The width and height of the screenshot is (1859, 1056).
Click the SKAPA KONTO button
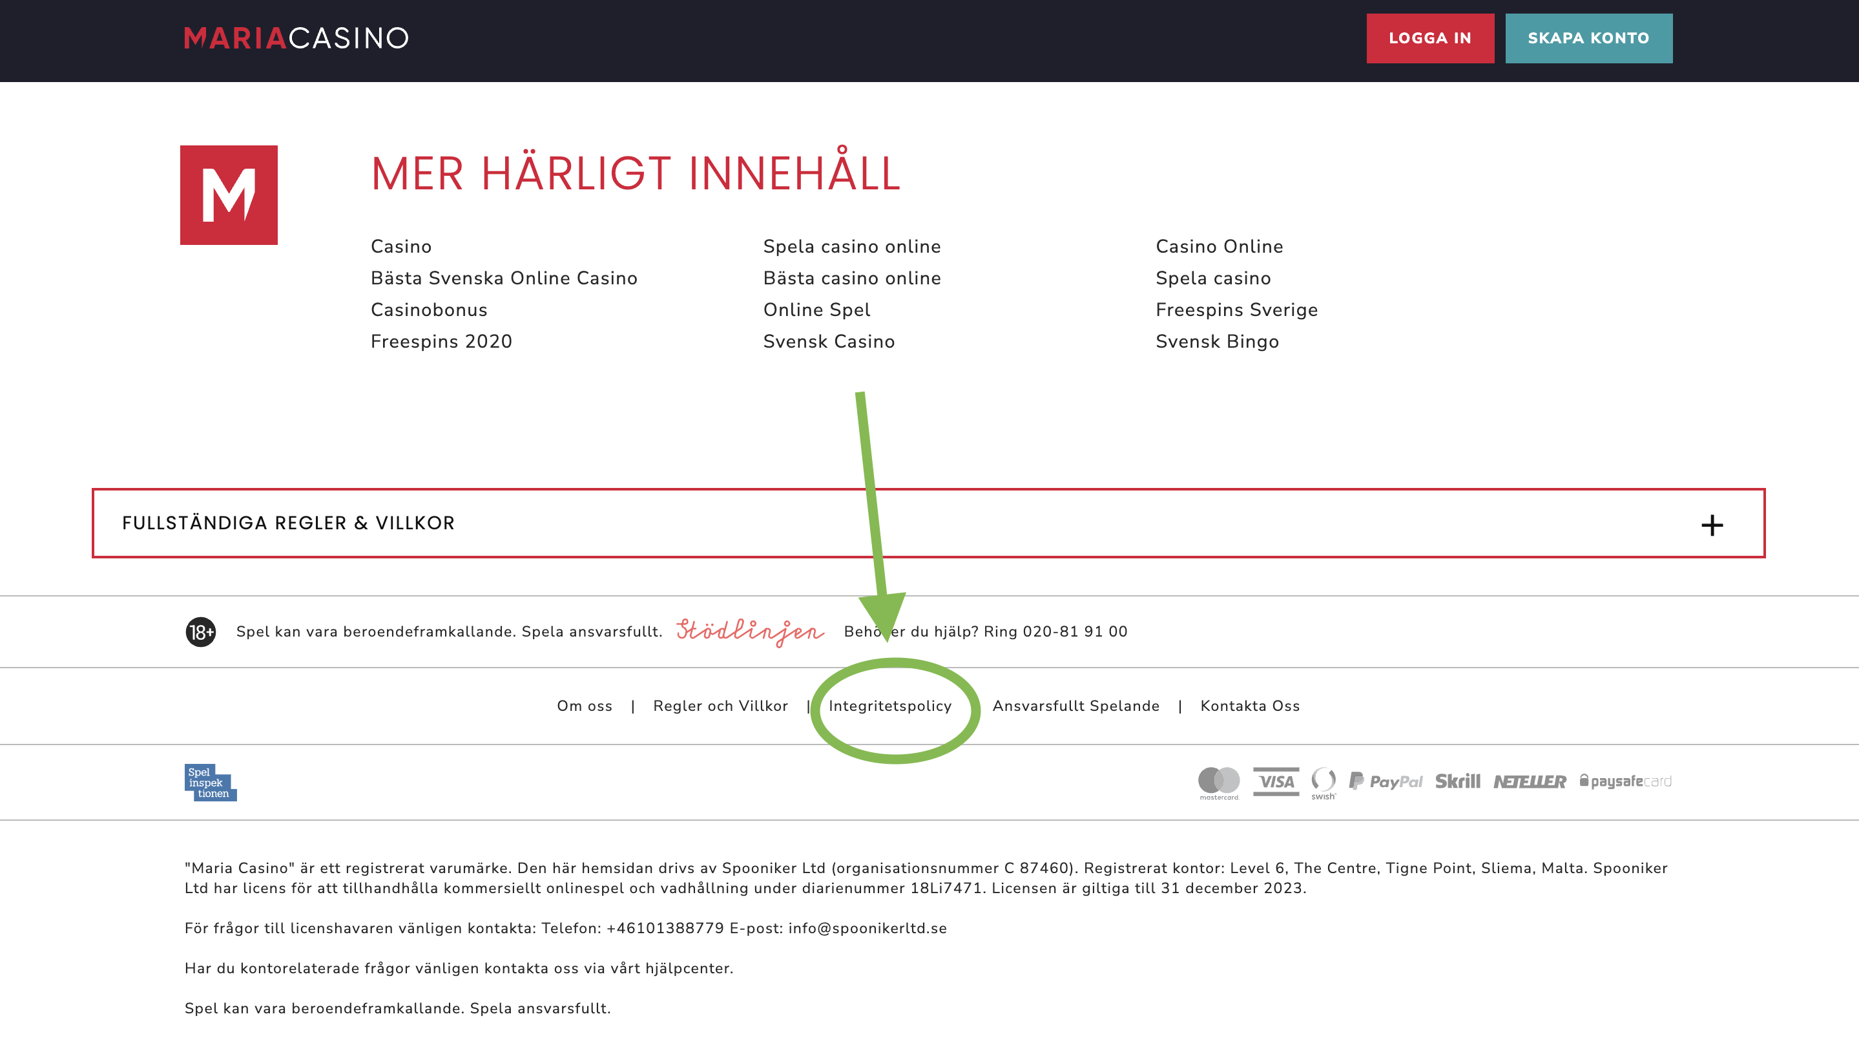tap(1588, 37)
